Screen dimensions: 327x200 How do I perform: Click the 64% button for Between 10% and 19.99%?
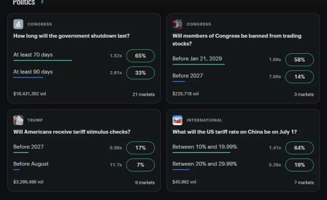tap(300, 148)
